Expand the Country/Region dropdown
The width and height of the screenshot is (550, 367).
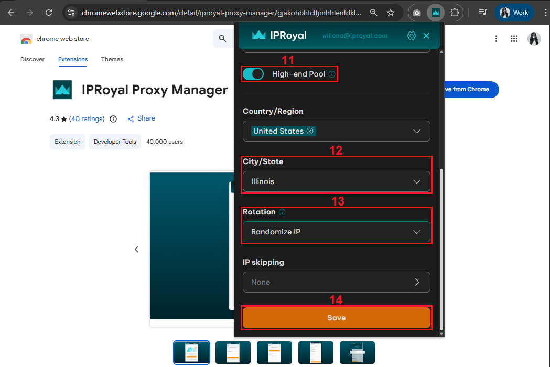click(417, 131)
